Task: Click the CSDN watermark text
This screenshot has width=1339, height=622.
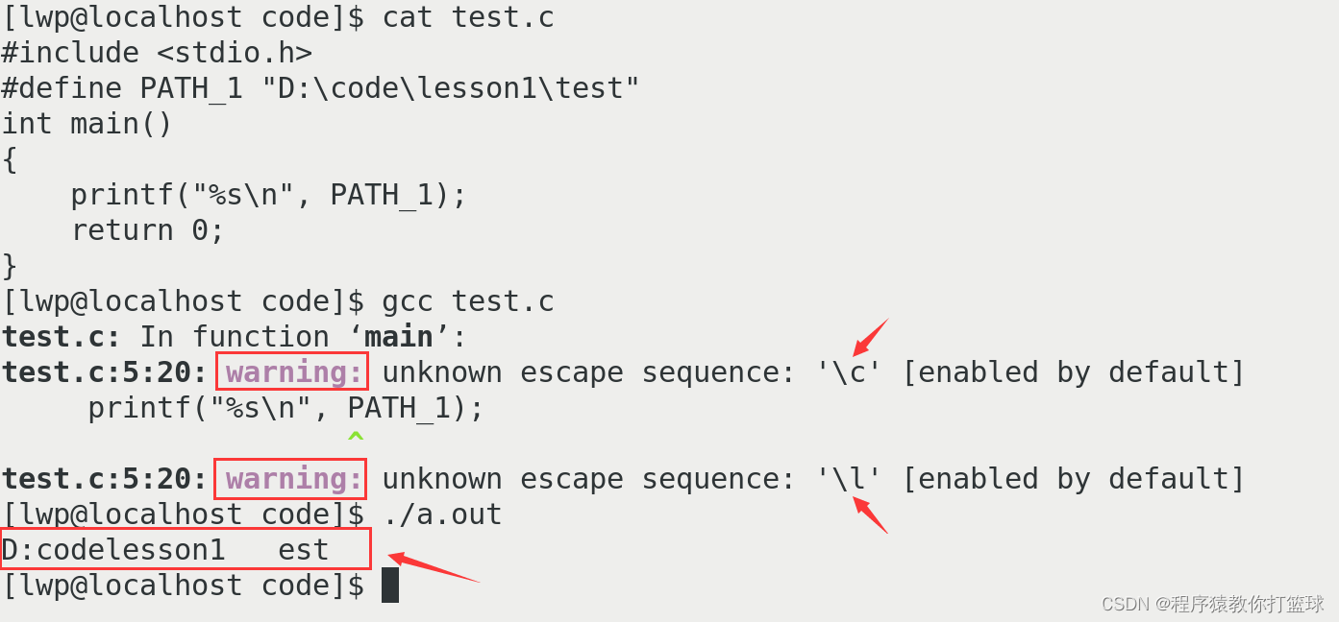Action: point(1212,604)
